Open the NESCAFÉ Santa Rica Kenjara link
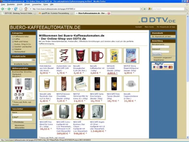Image resolution: width=189 pixels, height=142 pixels. 97,96
